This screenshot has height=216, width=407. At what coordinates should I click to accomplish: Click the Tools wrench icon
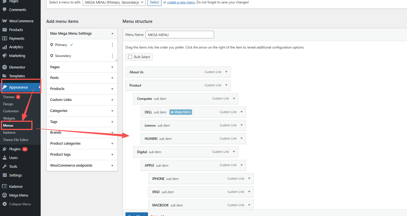coord(5,166)
